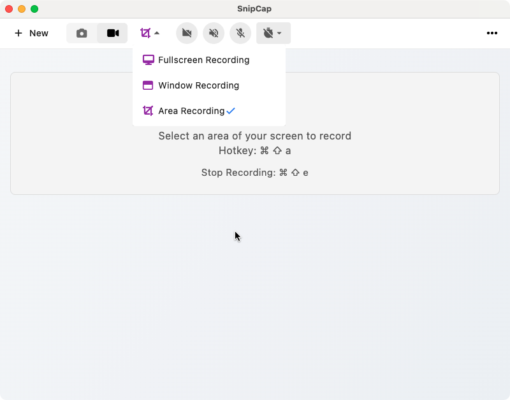The image size is (510, 400).
Task: Open the three-dot more options menu
Action: pos(492,33)
